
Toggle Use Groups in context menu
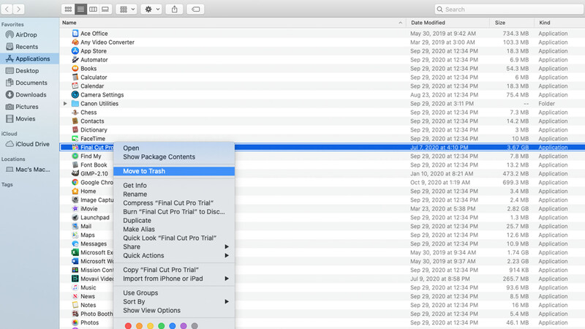(174, 293)
